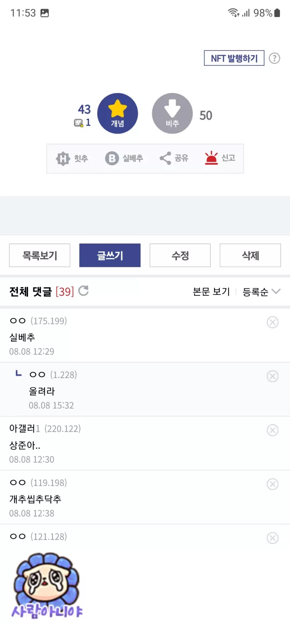Delete the 상준아.. comment
The image size is (290, 623).
pos(273,430)
